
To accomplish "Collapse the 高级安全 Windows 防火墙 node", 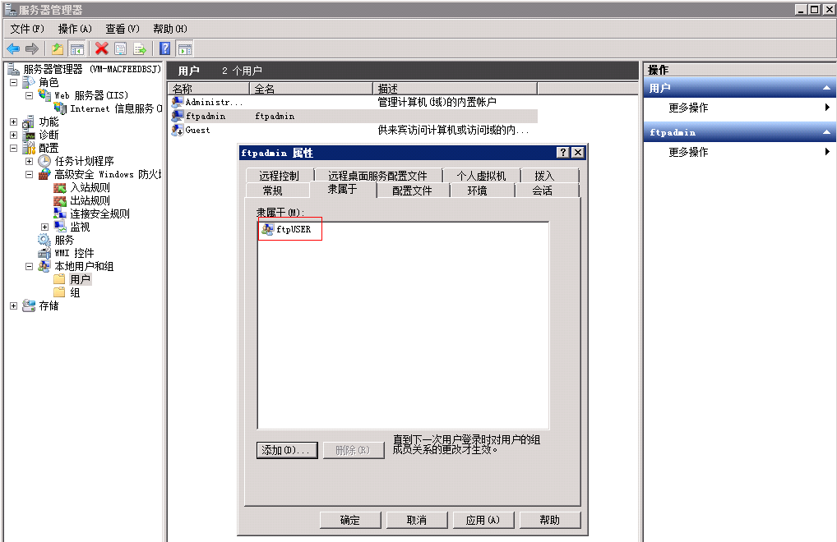I will (x=30, y=174).
